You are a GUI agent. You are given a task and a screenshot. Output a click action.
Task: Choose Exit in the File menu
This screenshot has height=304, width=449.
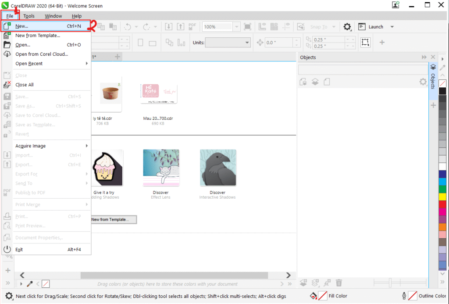coord(46,250)
